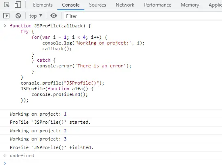
Task: Click the 'undefined' return value
Action: point(22,156)
